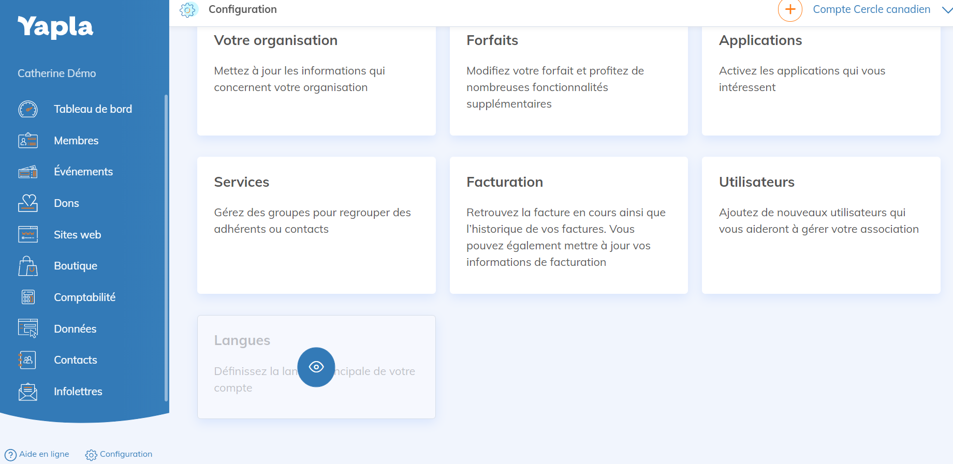Select Boutique in the sidebar menu

click(76, 266)
